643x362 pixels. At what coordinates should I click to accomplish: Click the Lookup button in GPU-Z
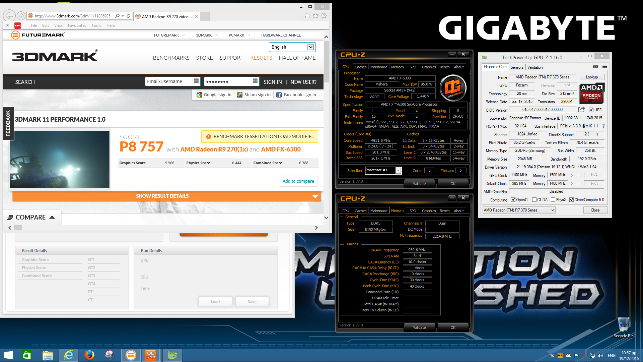tap(592, 77)
